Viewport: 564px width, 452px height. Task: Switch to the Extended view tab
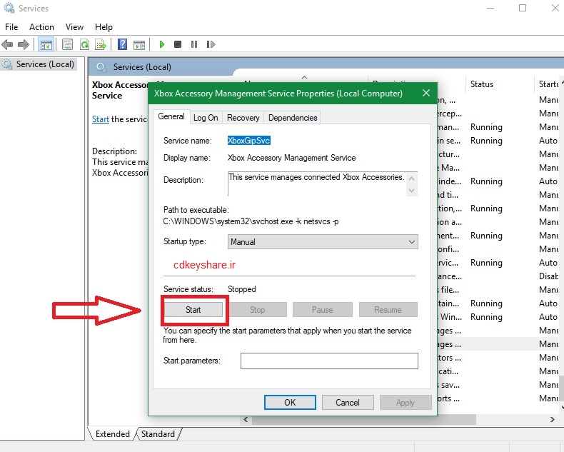[x=112, y=434]
